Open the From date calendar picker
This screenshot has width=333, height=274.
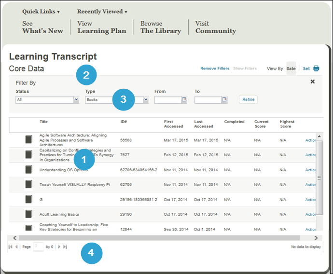click(184, 99)
